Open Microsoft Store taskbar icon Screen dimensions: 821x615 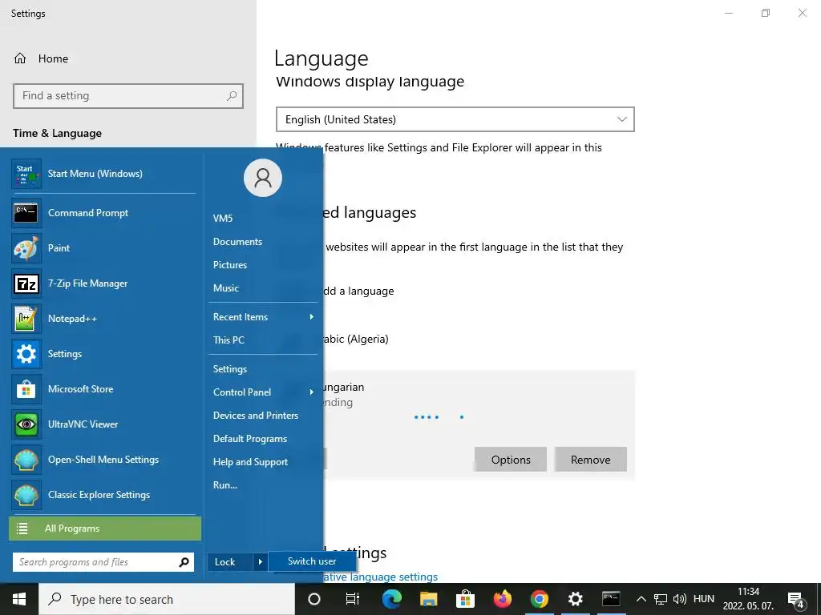click(465, 599)
